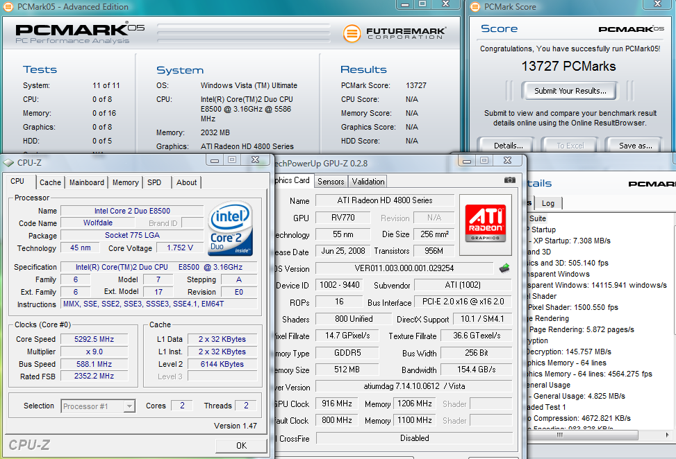The height and width of the screenshot is (459, 676).
Task: Open the Mainboard tab in CPU-Z
Action: coord(87,182)
